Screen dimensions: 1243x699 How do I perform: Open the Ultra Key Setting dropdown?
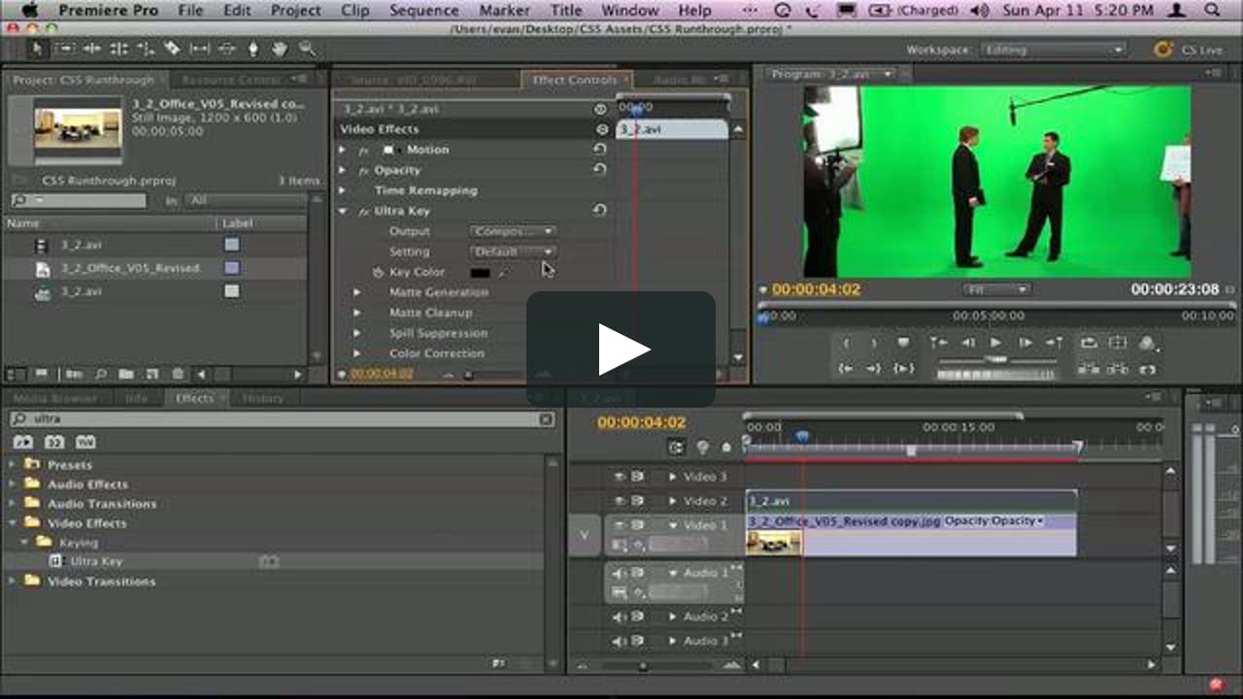click(x=513, y=251)
